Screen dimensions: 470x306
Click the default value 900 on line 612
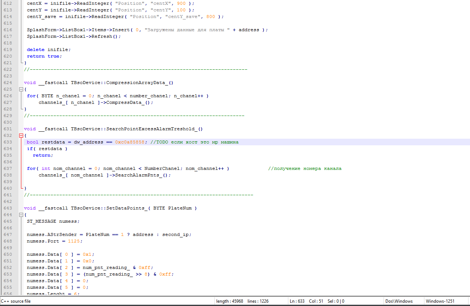pos(181,3)
